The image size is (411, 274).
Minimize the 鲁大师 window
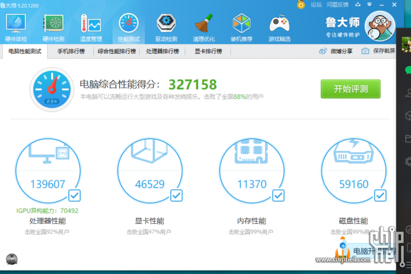(x=382, y=5)
